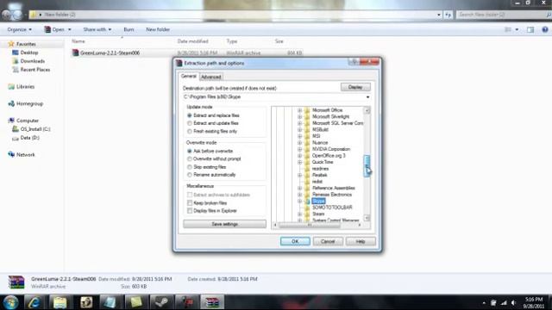Toggle the Explorer preview pane icon
552x310 pixels.
pyautogui.click(x=530, y=29)
